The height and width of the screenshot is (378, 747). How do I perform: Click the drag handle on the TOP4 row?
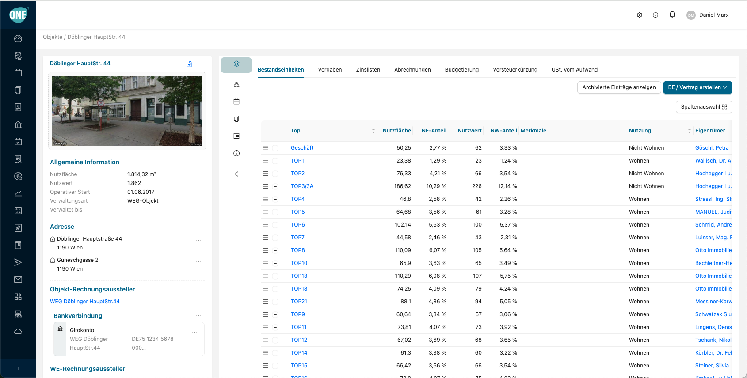[266, 199]
